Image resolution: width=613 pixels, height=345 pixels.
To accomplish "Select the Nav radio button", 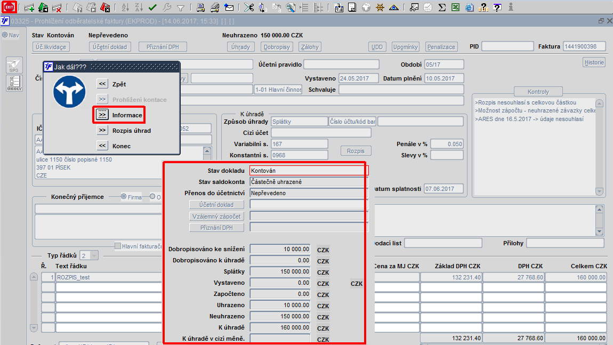I will point(5,35).
